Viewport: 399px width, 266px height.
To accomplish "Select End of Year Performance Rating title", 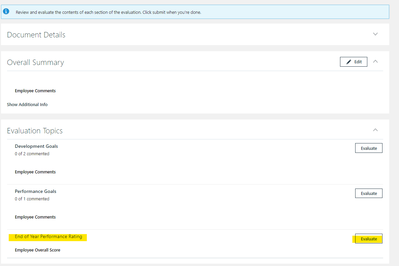I will (48, 236).
